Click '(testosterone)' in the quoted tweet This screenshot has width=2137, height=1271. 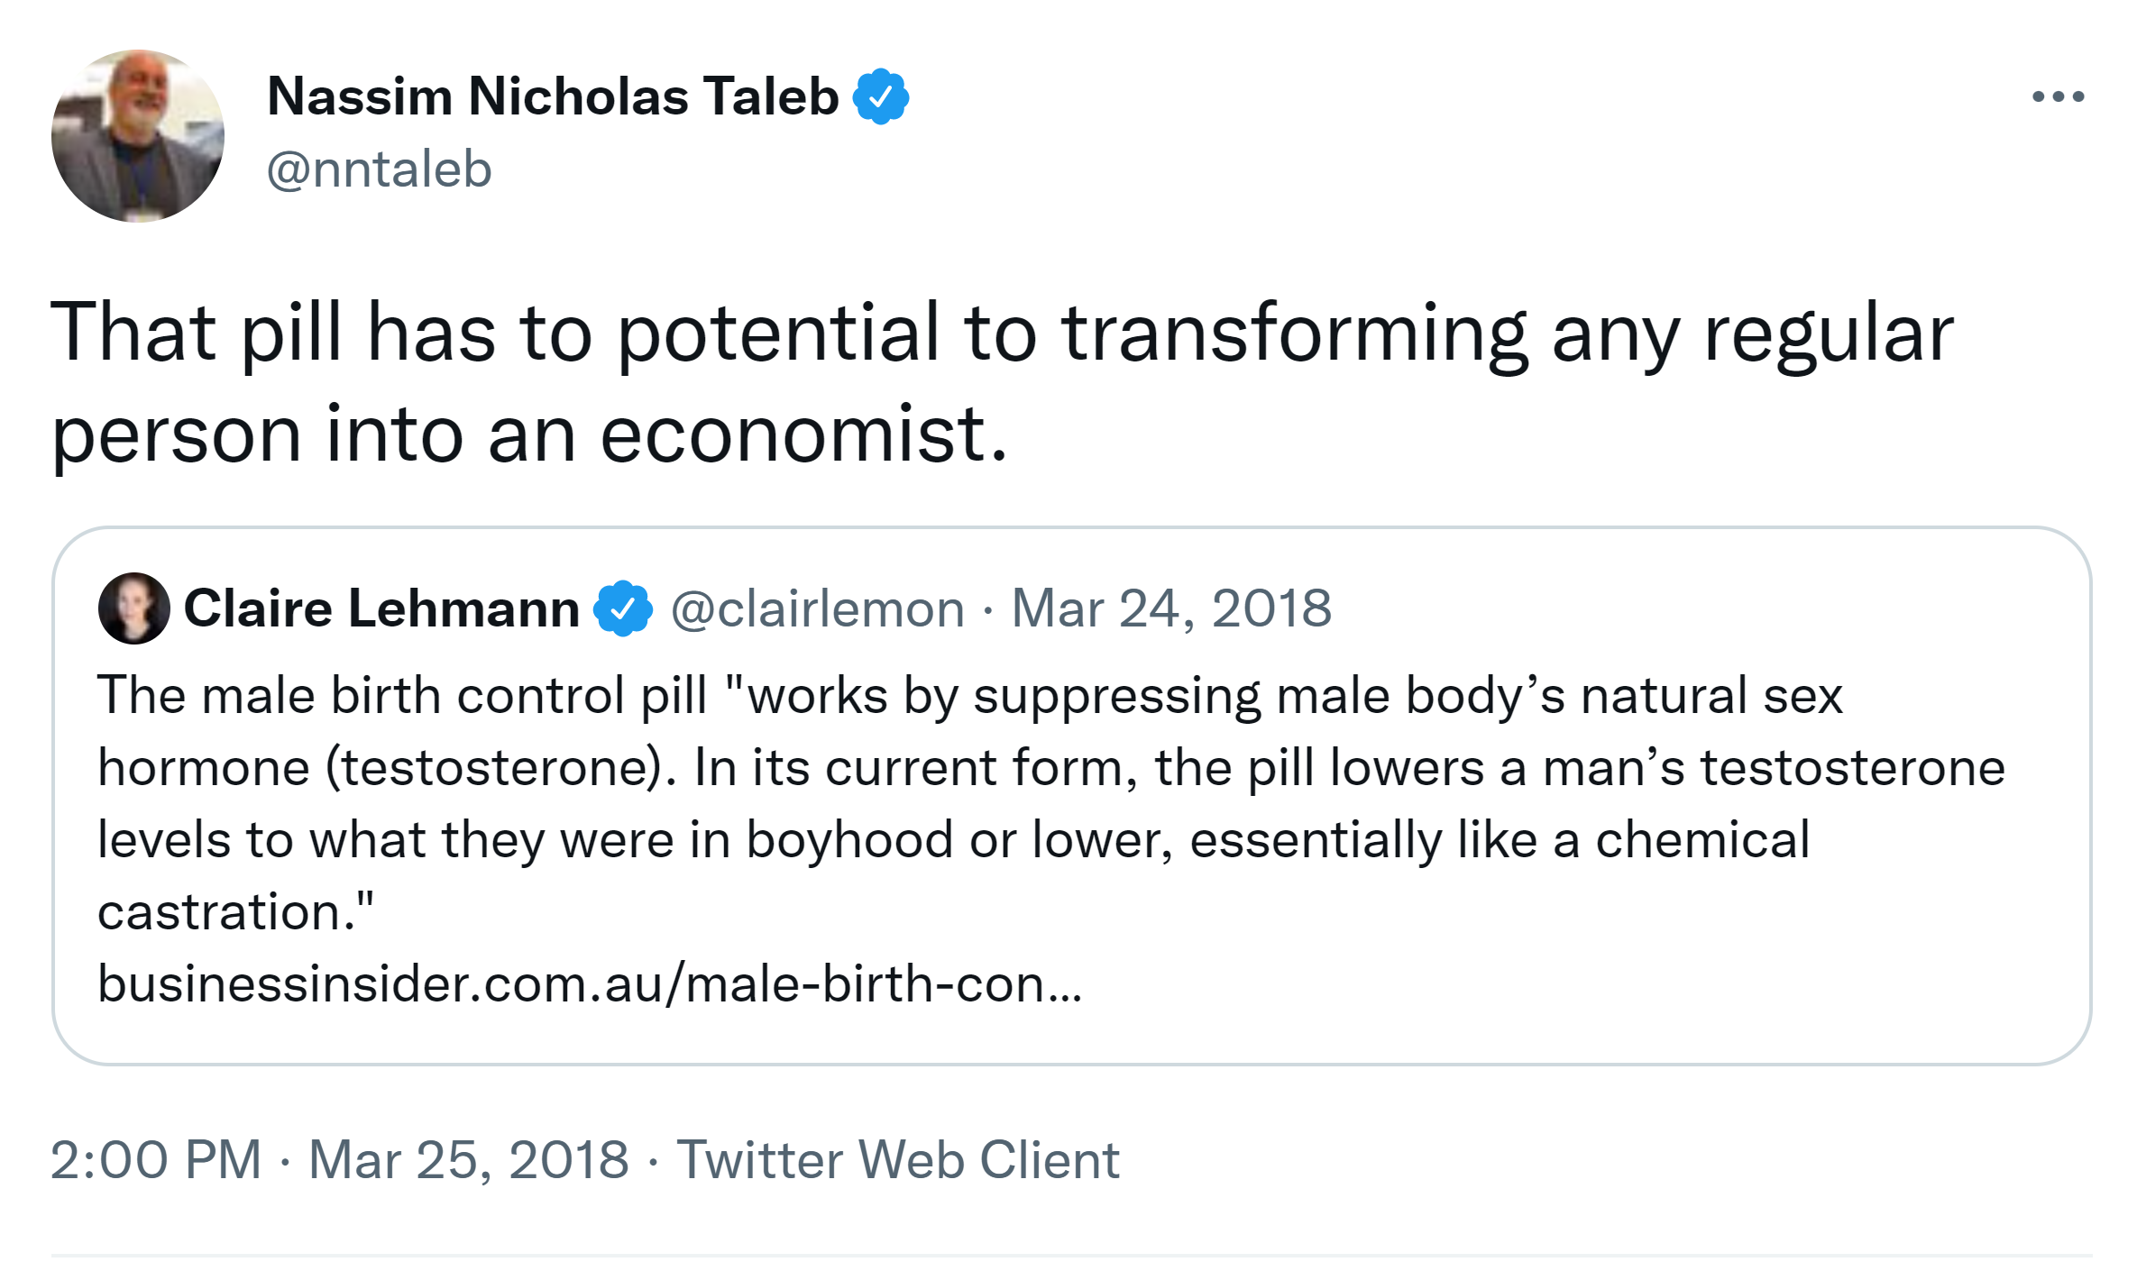(x=500, y=768)
